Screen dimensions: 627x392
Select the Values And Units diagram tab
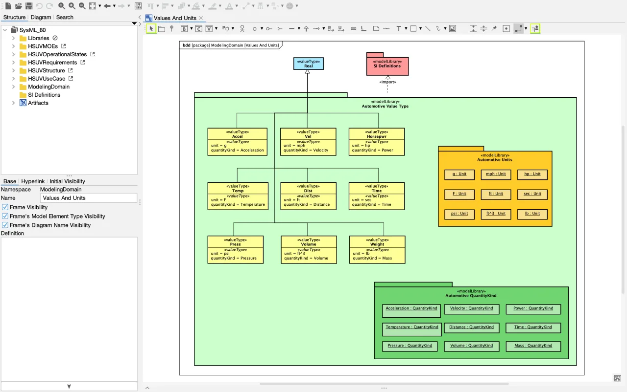[x=175, y=18]
